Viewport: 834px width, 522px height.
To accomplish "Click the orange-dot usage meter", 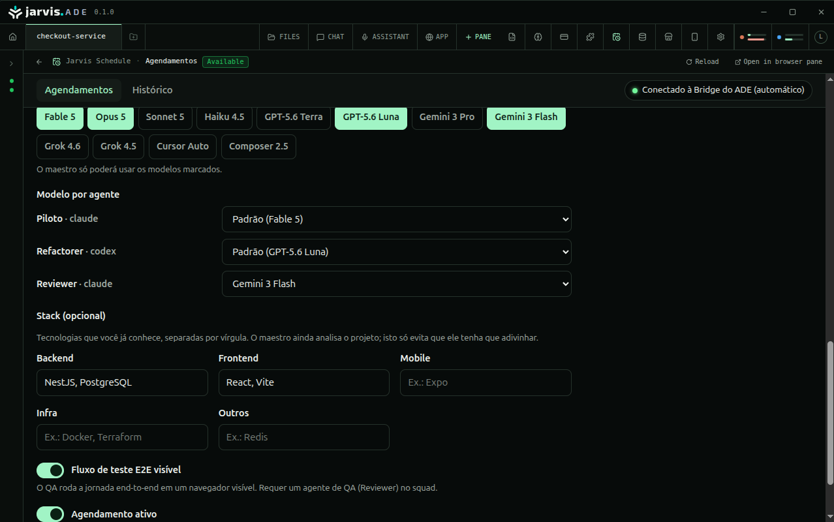I will coord(752,37).
